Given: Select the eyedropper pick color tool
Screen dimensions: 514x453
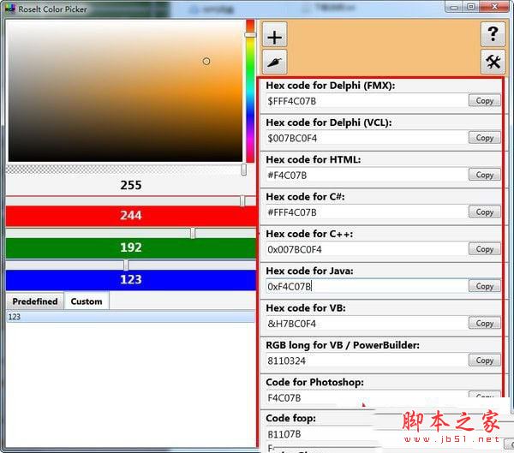Looking at the screenshot, I should [275, 62].
